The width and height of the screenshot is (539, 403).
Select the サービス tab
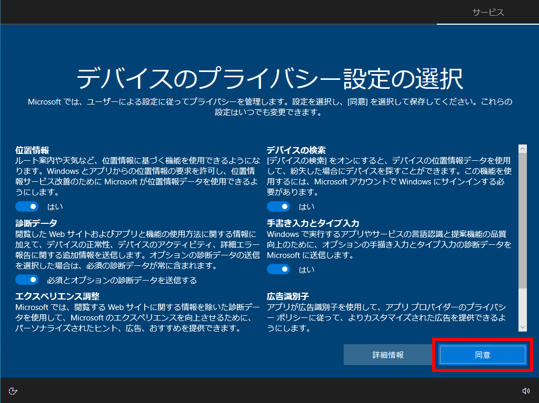pos(488,13)
